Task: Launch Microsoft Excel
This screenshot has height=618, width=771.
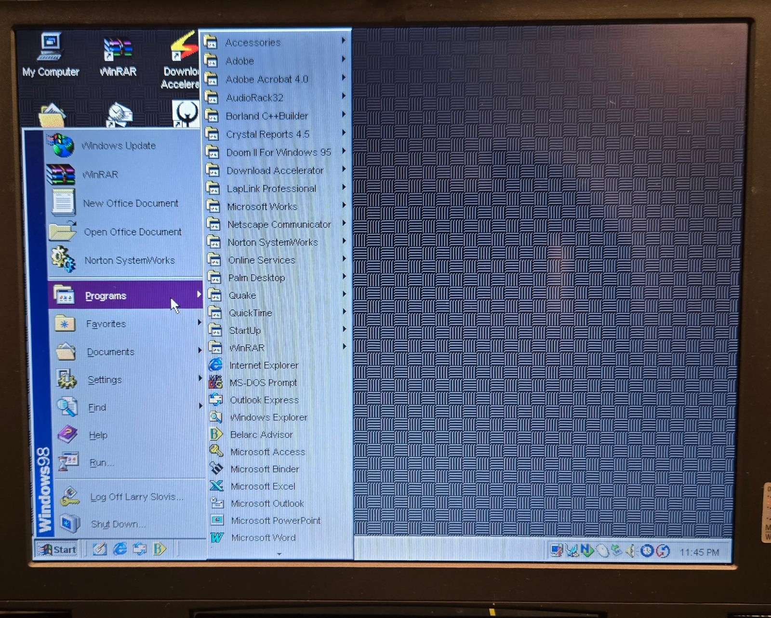Action: coord(280,486)
